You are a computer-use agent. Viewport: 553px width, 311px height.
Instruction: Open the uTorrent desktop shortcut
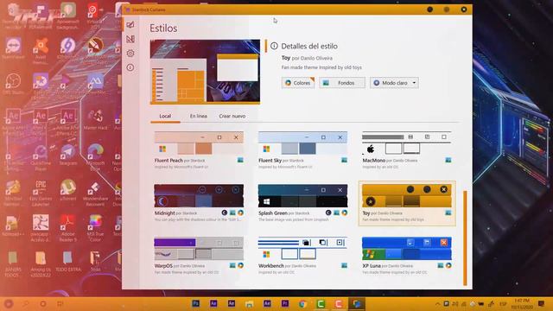click(x=68, y=190)
